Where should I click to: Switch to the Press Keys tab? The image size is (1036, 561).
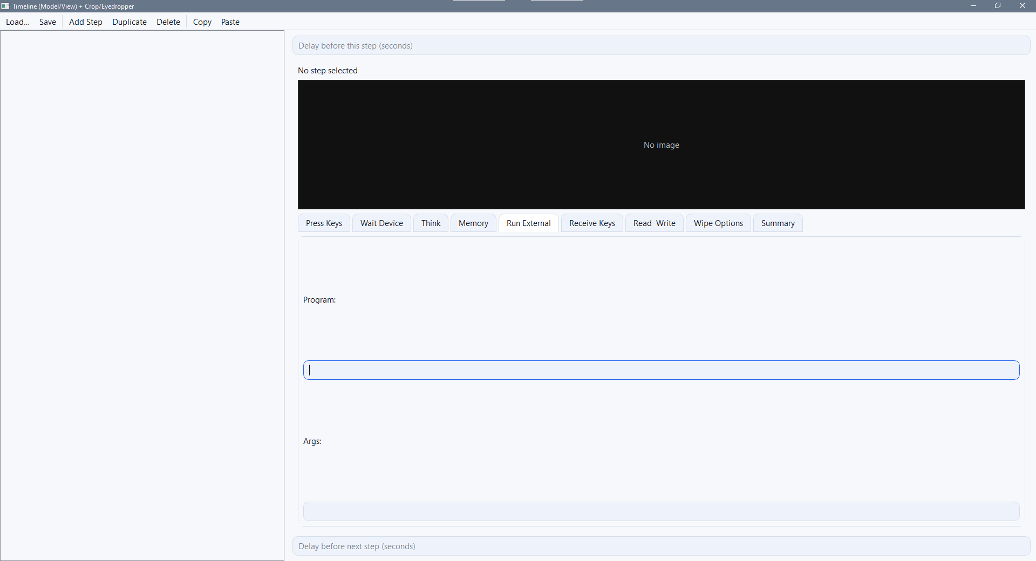[x=323, y=223]
